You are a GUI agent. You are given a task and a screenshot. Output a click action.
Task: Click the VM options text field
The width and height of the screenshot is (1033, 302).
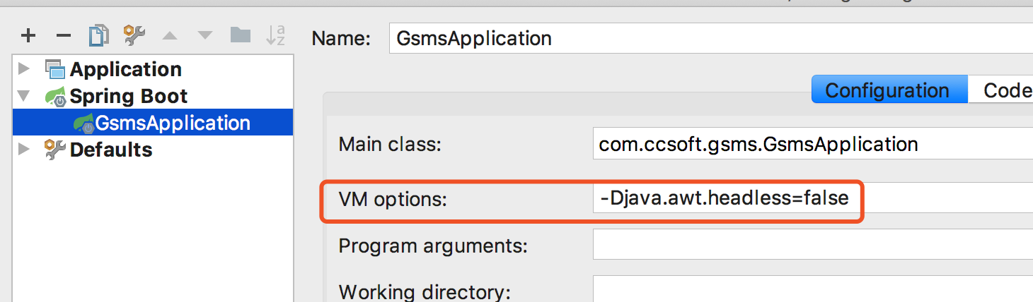(x=813, y=198)
